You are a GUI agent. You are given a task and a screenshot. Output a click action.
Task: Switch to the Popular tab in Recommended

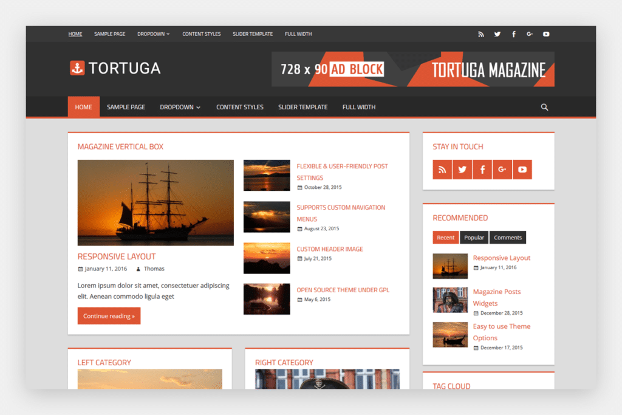[474, 237]
